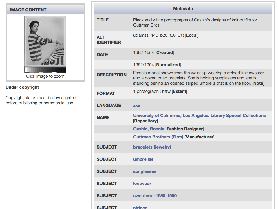Click the uclamss_440_b20_f06_01t identifier value

pyautogui.click(x=159, y=35)
